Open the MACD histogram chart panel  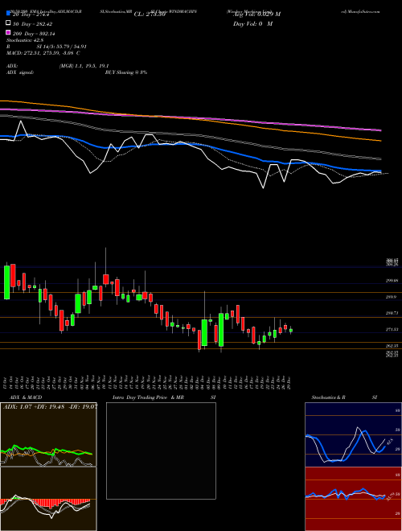48,499
